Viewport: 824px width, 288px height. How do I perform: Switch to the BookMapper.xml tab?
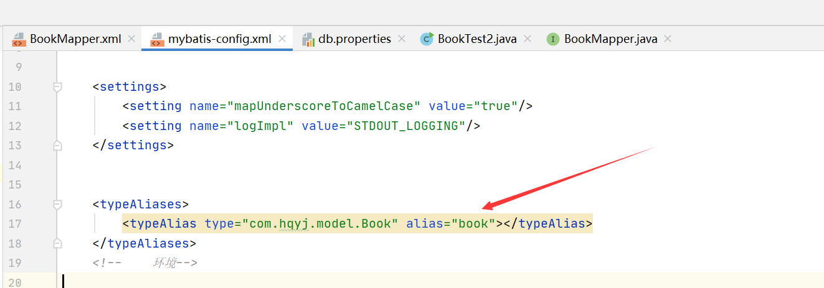coord(75,39)
